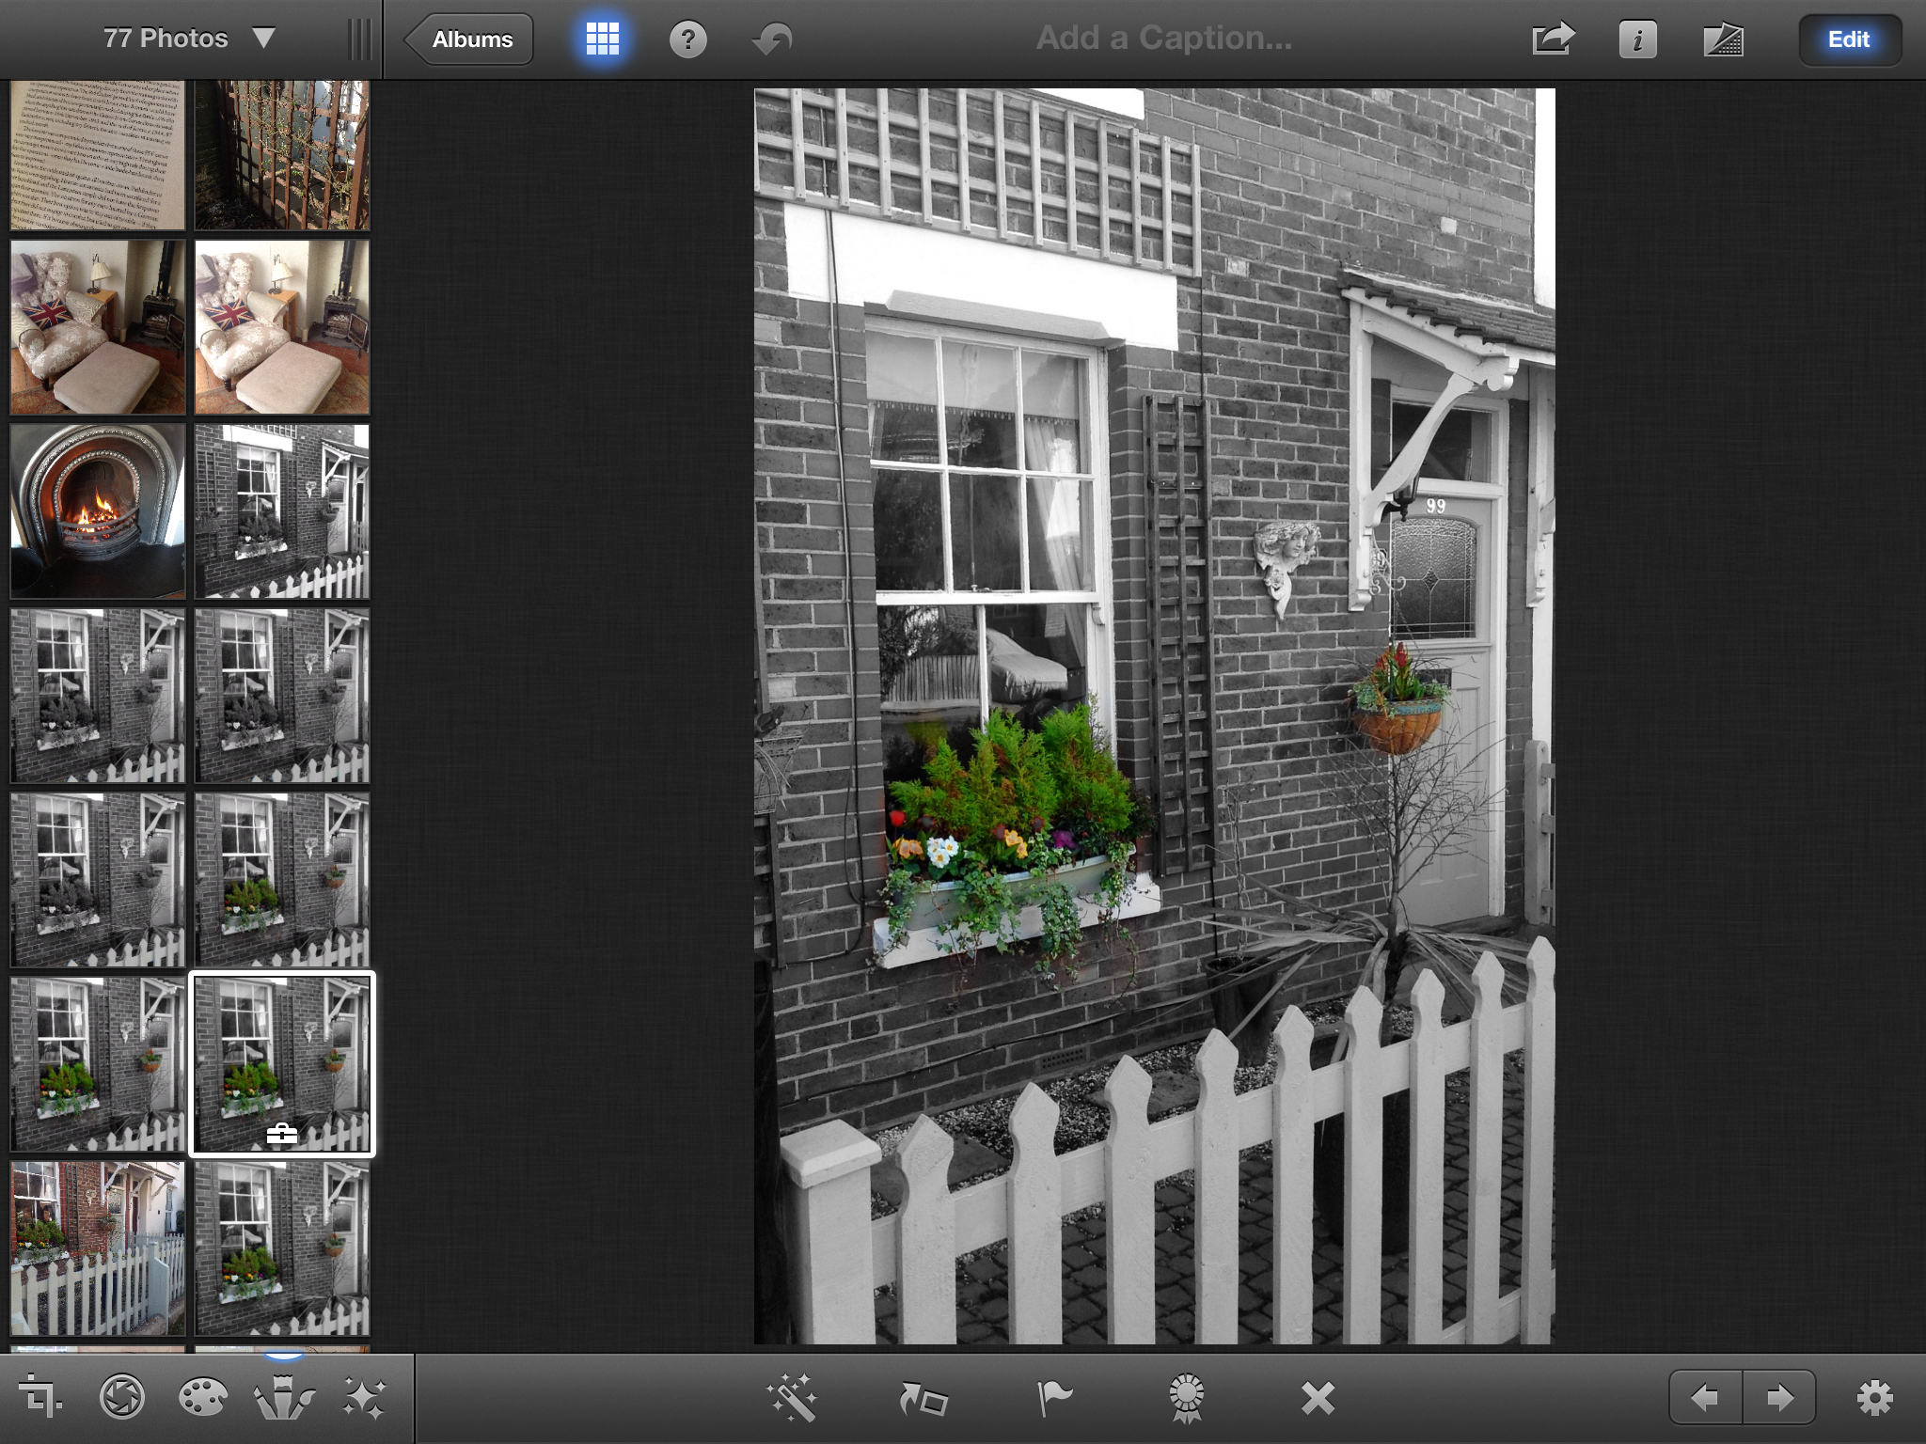
Task: Click the Add a Caption field
Action: (x=1163, y=39)
